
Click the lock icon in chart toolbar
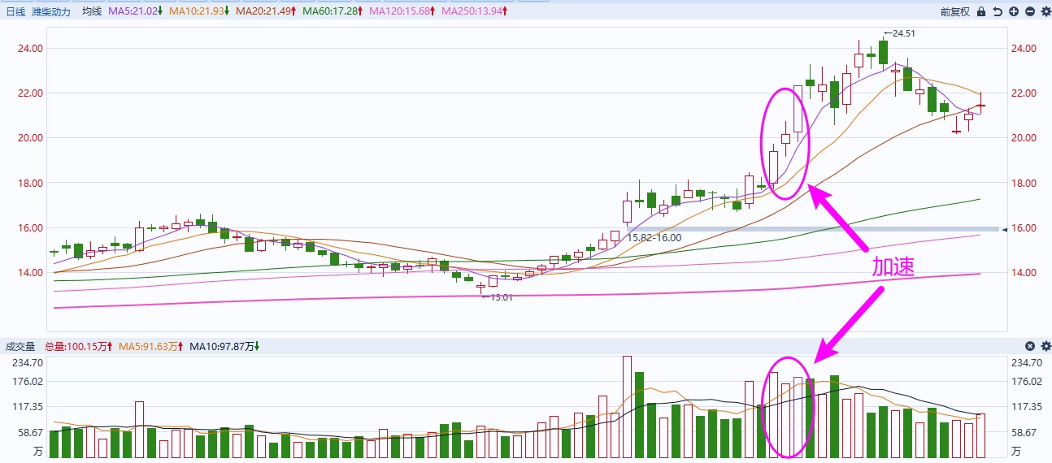tap(981, 11)
